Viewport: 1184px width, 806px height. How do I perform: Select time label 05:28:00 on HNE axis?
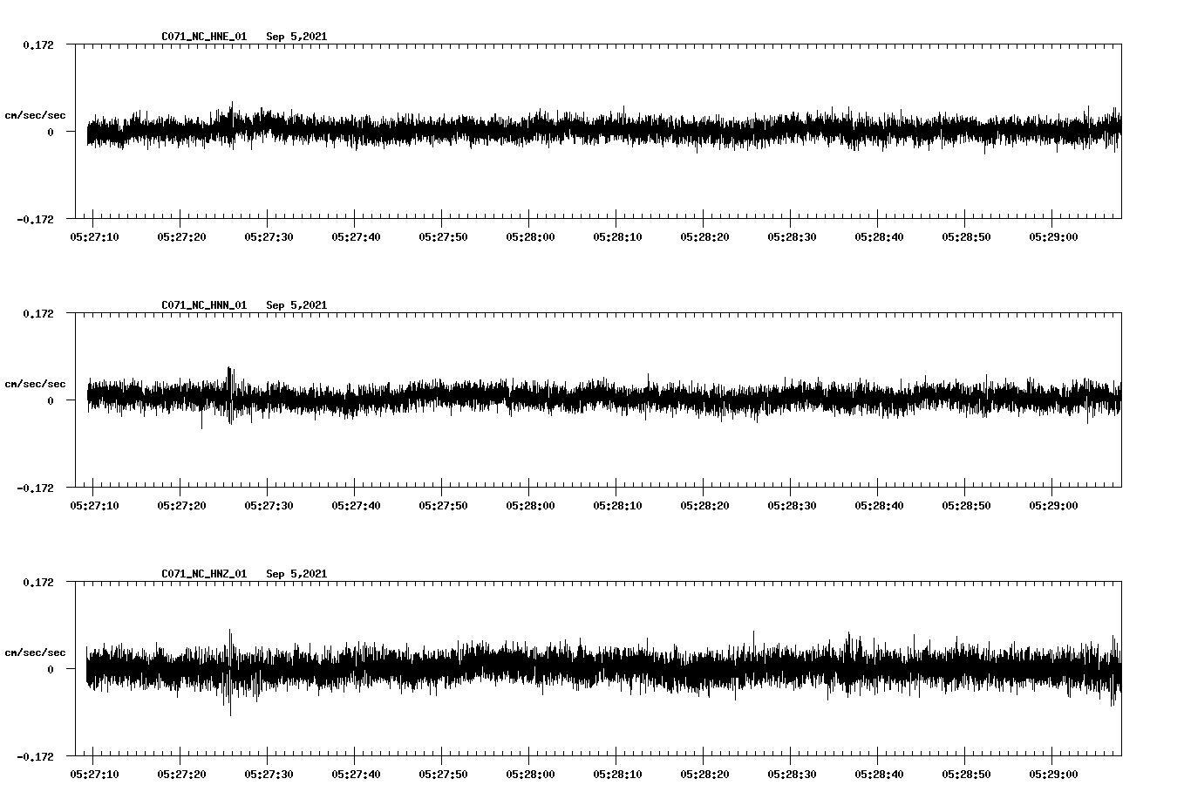coord(531,237)
